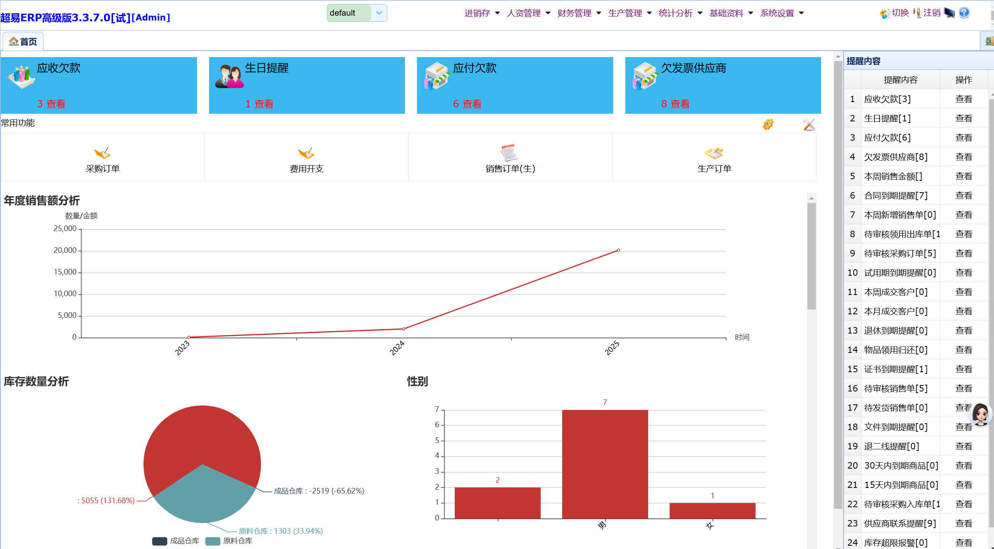Toggle 原料仓库 legend in inventory chart

tap(229, 541)
